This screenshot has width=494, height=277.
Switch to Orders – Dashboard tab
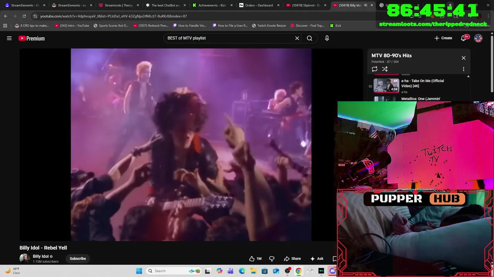click(x=259, y=5)
